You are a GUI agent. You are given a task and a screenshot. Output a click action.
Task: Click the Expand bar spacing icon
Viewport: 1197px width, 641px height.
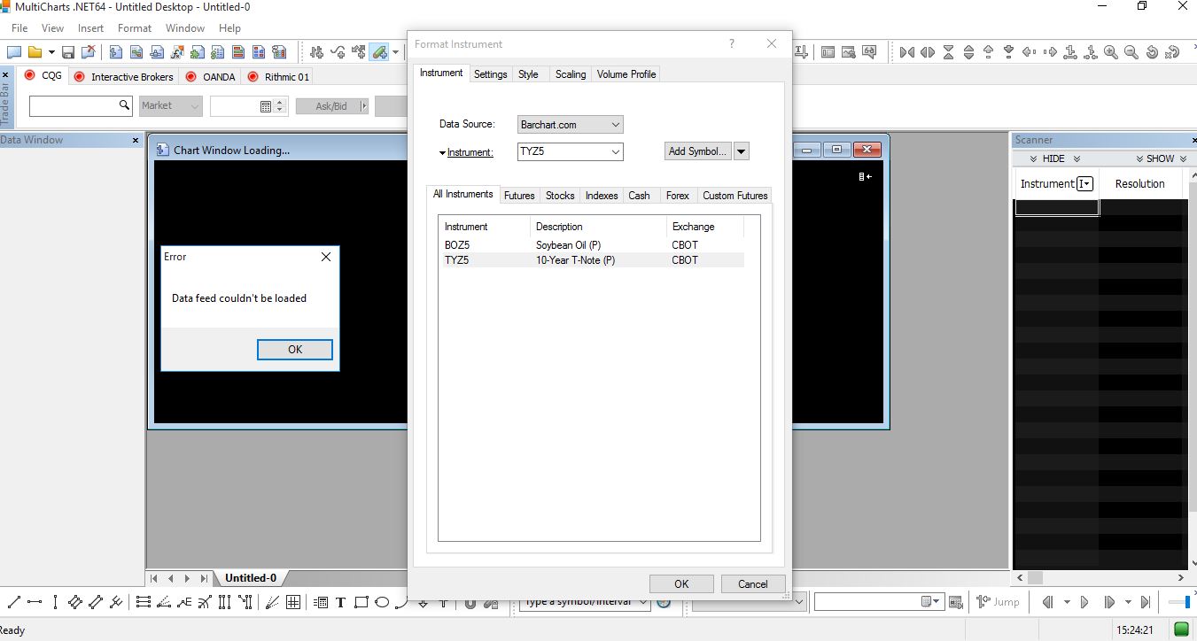[928, 52]
